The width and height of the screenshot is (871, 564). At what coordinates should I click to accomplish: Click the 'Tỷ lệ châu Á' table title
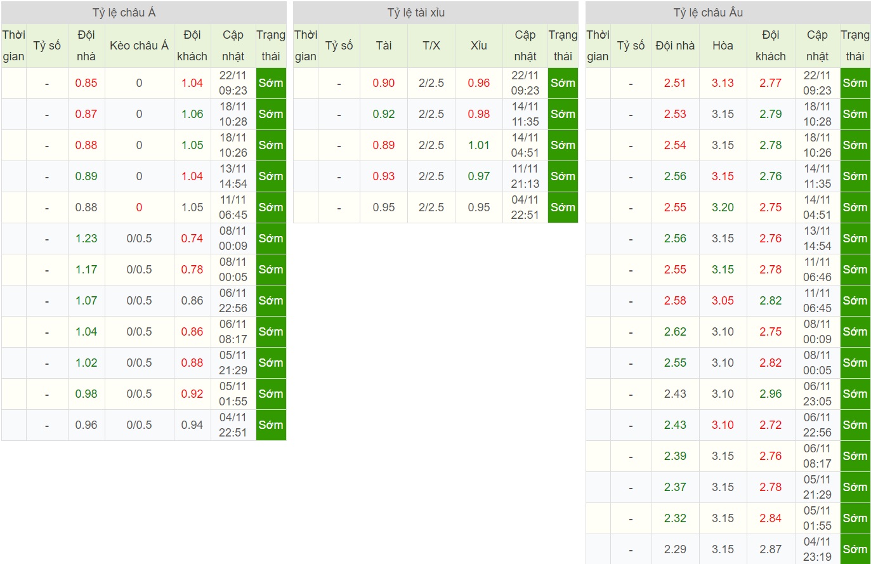124,13
